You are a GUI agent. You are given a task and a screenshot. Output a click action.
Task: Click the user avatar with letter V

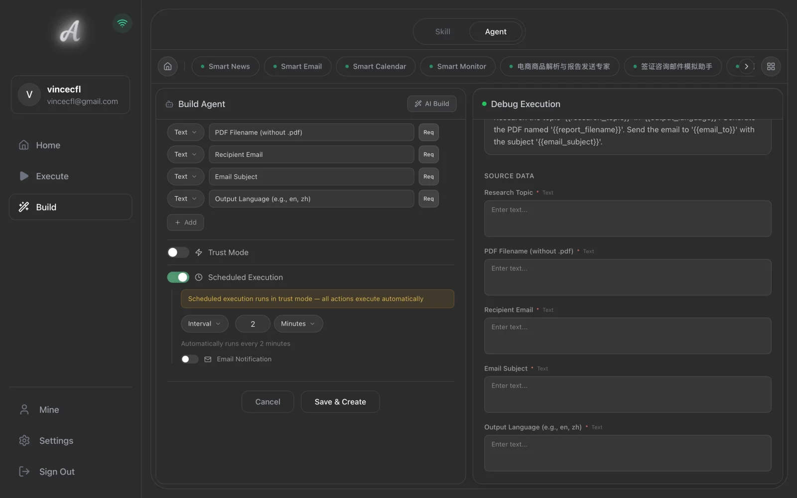point(29,95)
